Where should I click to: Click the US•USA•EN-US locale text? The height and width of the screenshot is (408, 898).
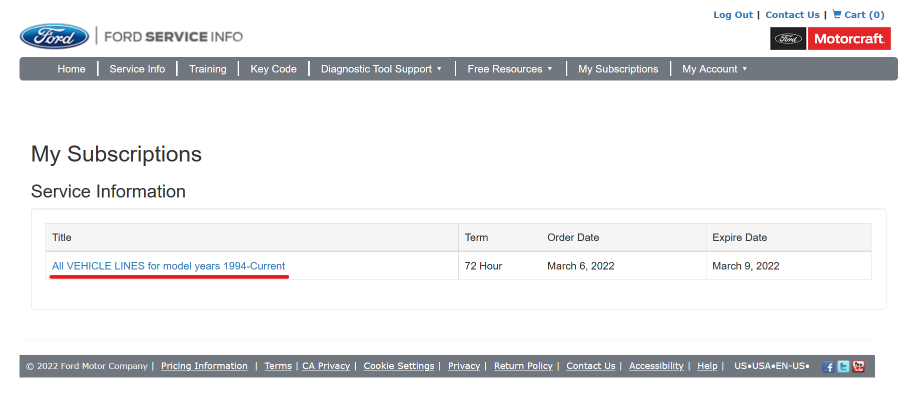point(772,366)
